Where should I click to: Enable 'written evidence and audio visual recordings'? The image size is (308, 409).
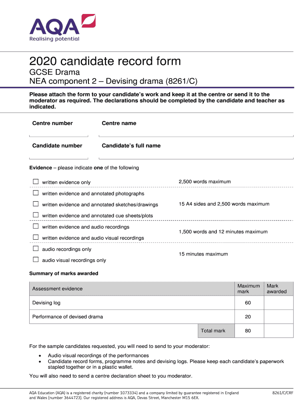point(36,238)
